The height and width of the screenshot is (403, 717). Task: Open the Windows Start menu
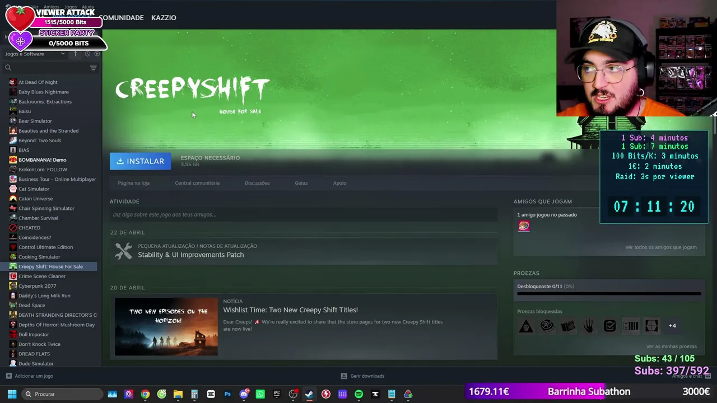tap(12, 394)
